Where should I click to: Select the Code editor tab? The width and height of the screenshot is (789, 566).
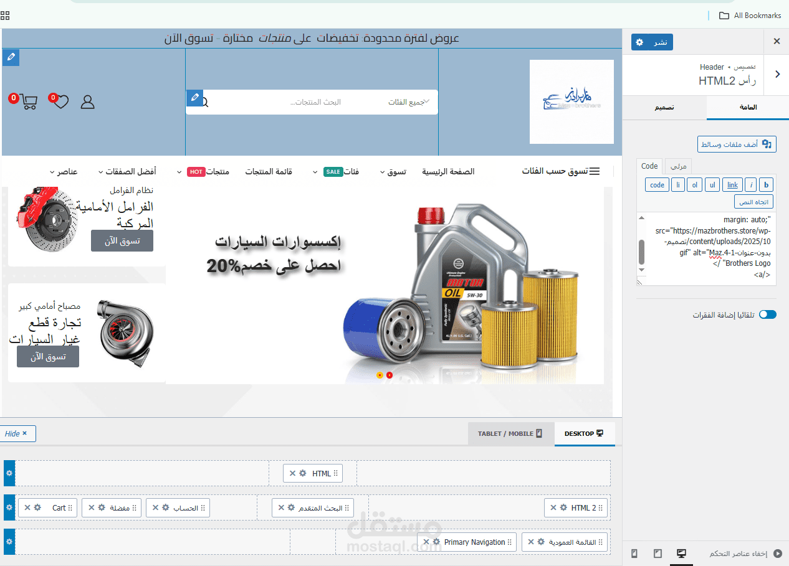click(x=649, y=166)
